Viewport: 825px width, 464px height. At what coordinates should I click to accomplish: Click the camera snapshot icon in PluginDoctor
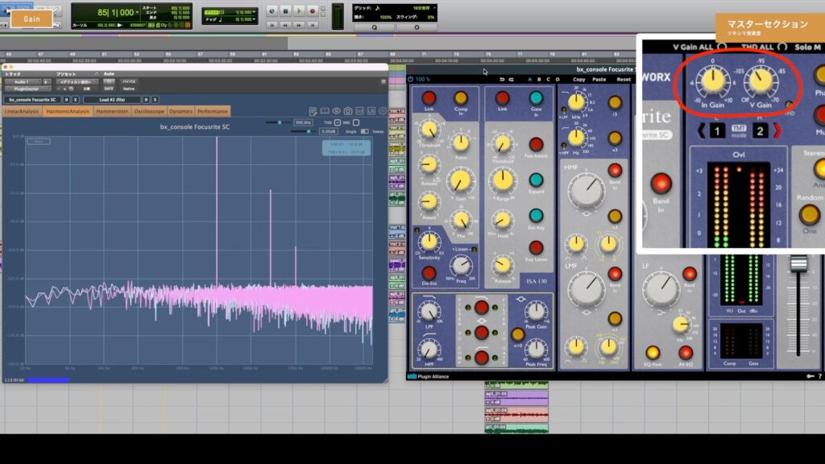click(348, 111)
